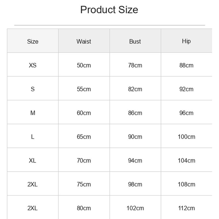This screenshot has width=219, height=219.
Task: Select the S size row label
Action: tap(33, 89)
